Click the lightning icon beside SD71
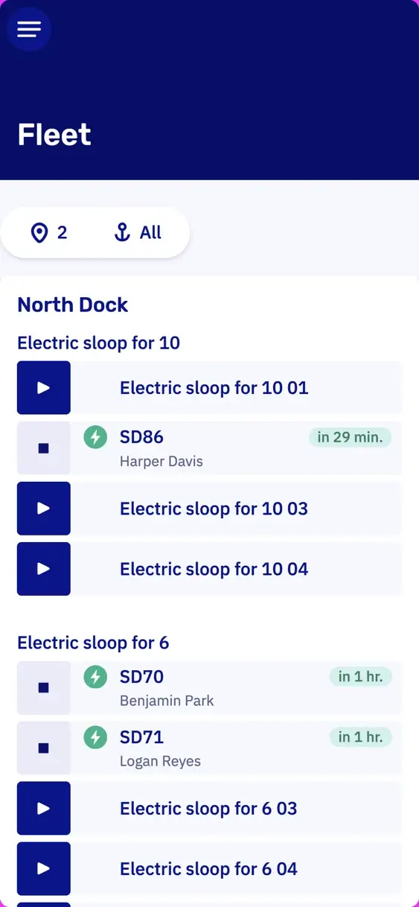 click(95, 737)
